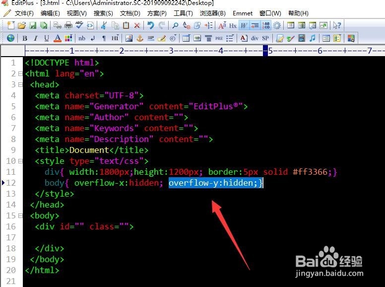Open 工具(T) menu
This screenshot has height=287, width=385.
(x=183, y=13)
